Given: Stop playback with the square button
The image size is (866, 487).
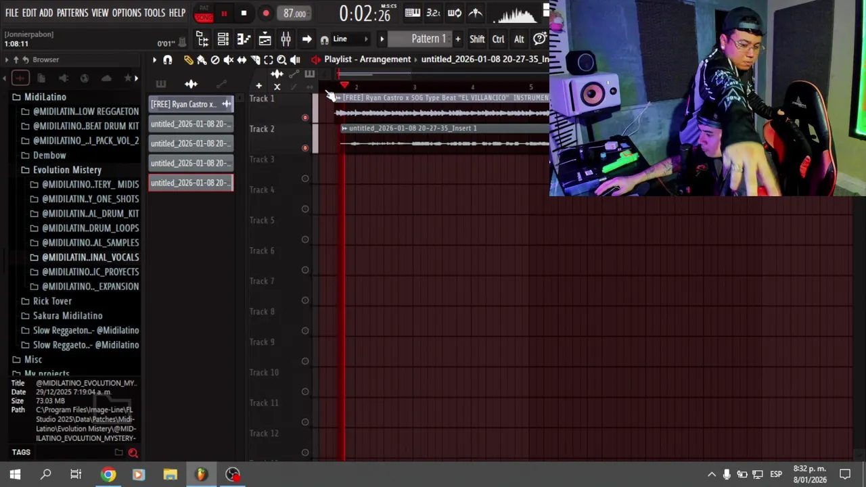Looking at the screenshot, I should [244, 14].
